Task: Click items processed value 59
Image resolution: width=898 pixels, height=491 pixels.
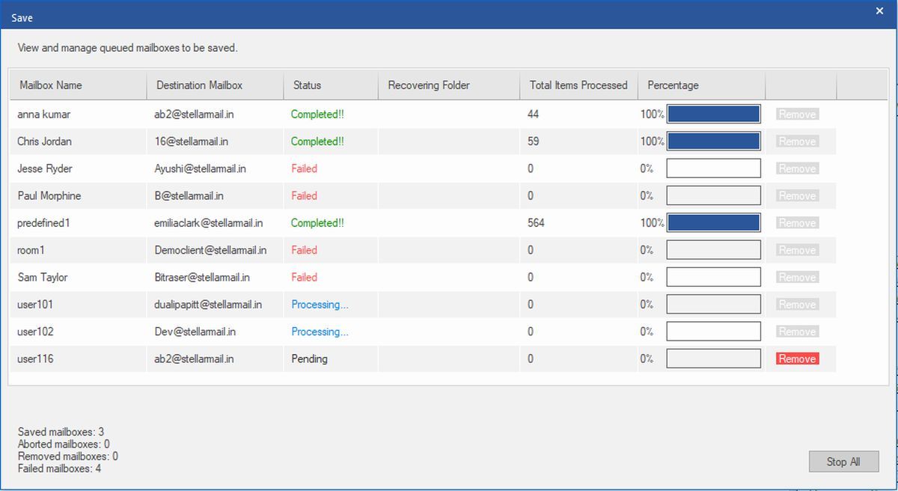Action: 533,141
